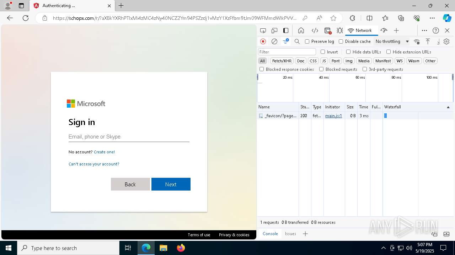Open Can't access your account link
The width and height of the screenshot is (455, 255).
click(94, 164)
